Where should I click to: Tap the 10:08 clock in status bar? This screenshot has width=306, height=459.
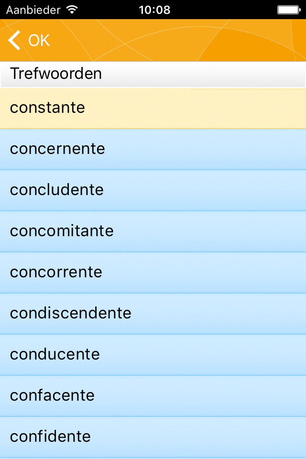click(x=154, y=9)
